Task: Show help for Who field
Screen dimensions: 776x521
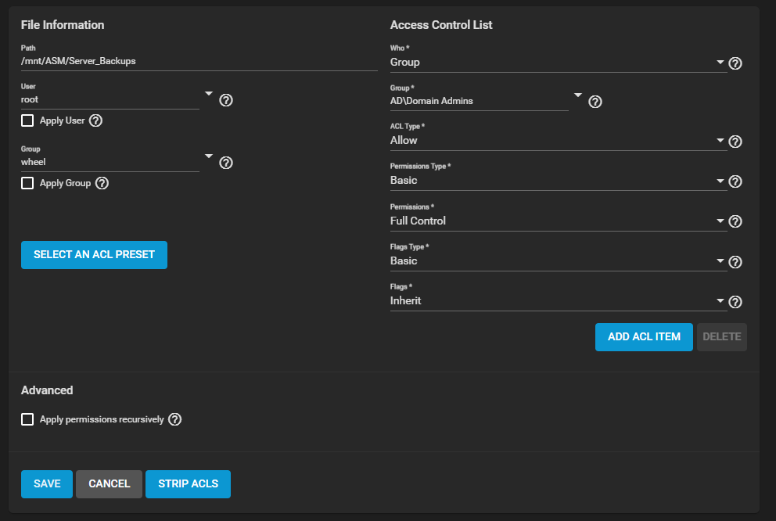Action: click(x=735, y=63)
